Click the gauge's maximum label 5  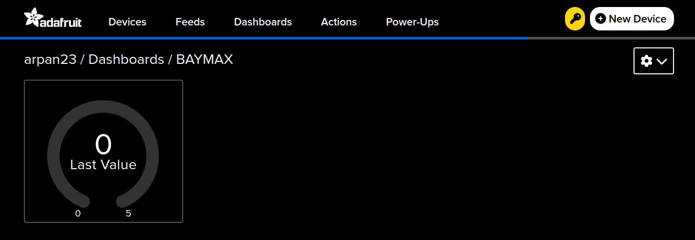[x=128, y=214]
